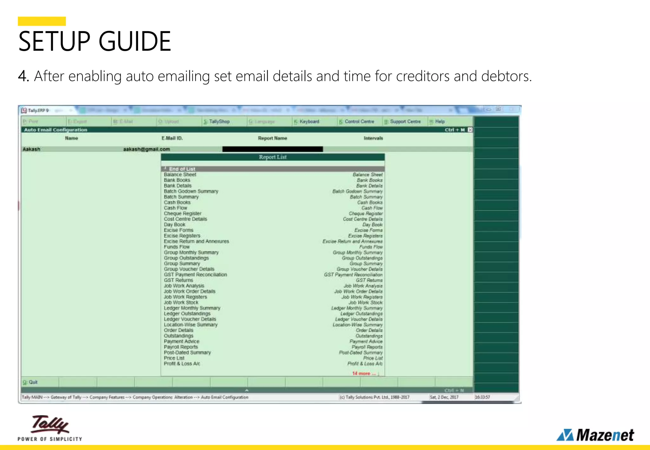Choose Job Work Analysis report
The width and height of the screenshot is (650, 450).
[273, 286]
